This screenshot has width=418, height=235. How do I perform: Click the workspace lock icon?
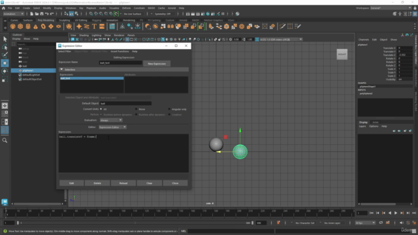click(415, 8)
